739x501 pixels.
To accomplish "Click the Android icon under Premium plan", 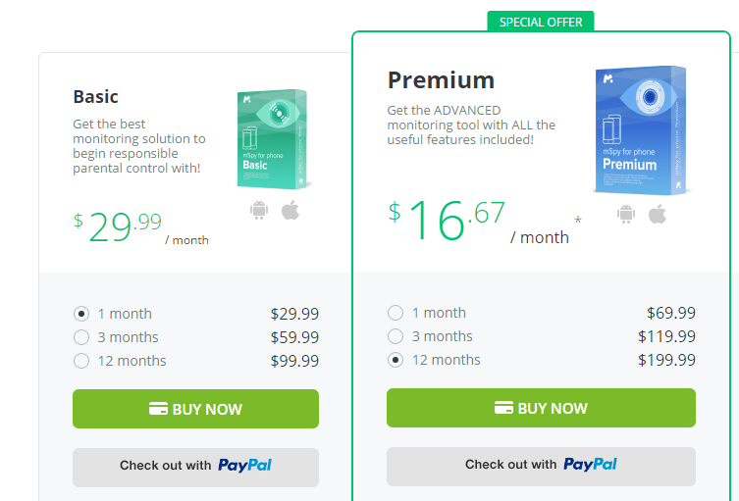I will pos(626,214).
